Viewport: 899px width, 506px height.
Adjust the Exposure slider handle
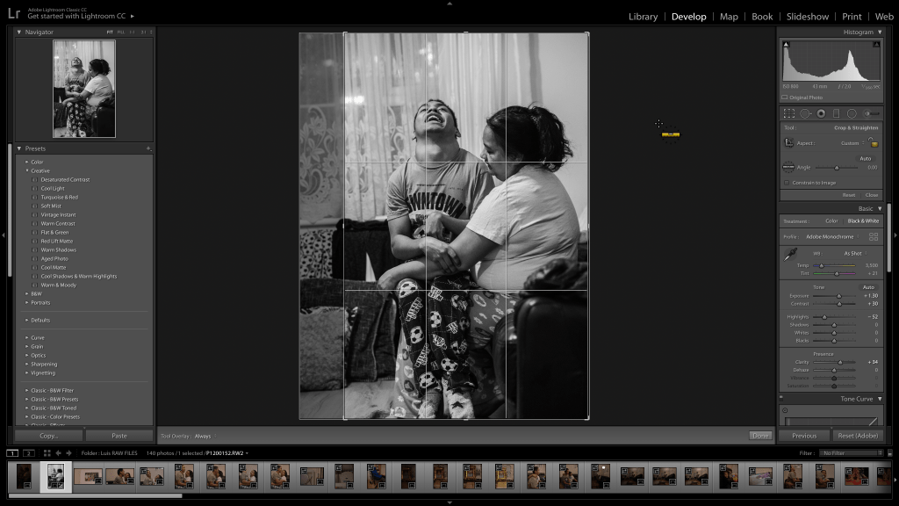(839, 296)
